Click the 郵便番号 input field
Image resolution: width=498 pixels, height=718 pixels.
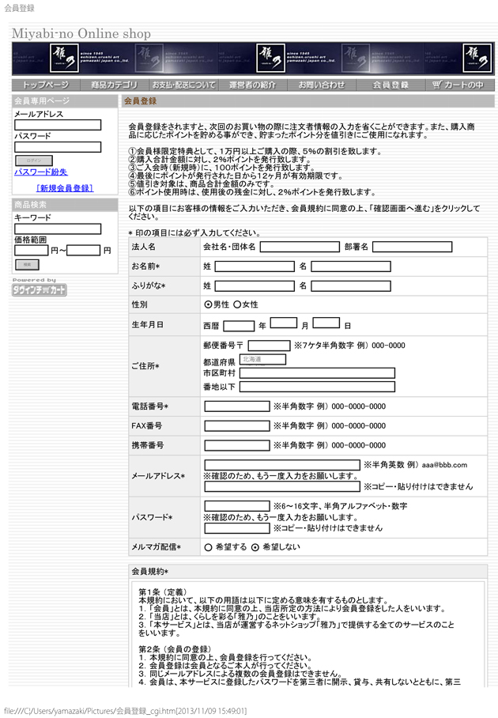(x=269, y=346)
